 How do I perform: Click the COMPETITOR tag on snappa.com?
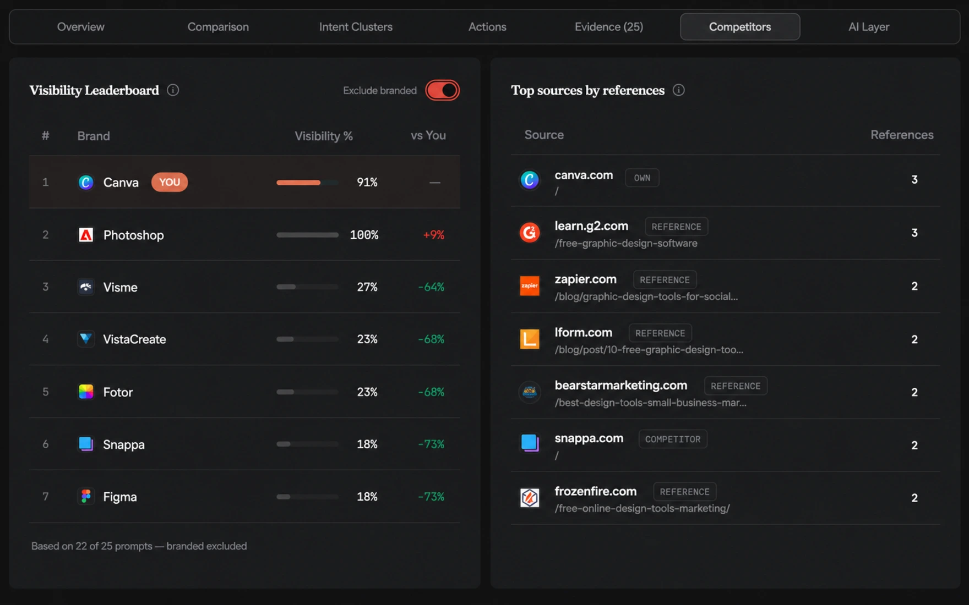pyautogui.click(x=673, y=439)
